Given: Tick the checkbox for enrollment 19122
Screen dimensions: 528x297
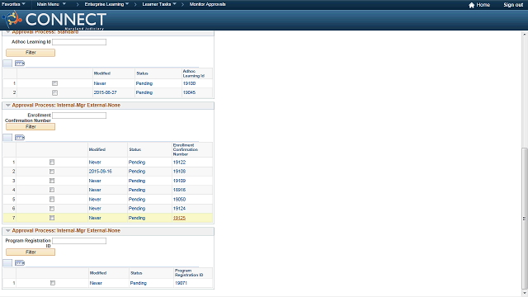Looking at the screenshot, I should click(x=52, y=163).
